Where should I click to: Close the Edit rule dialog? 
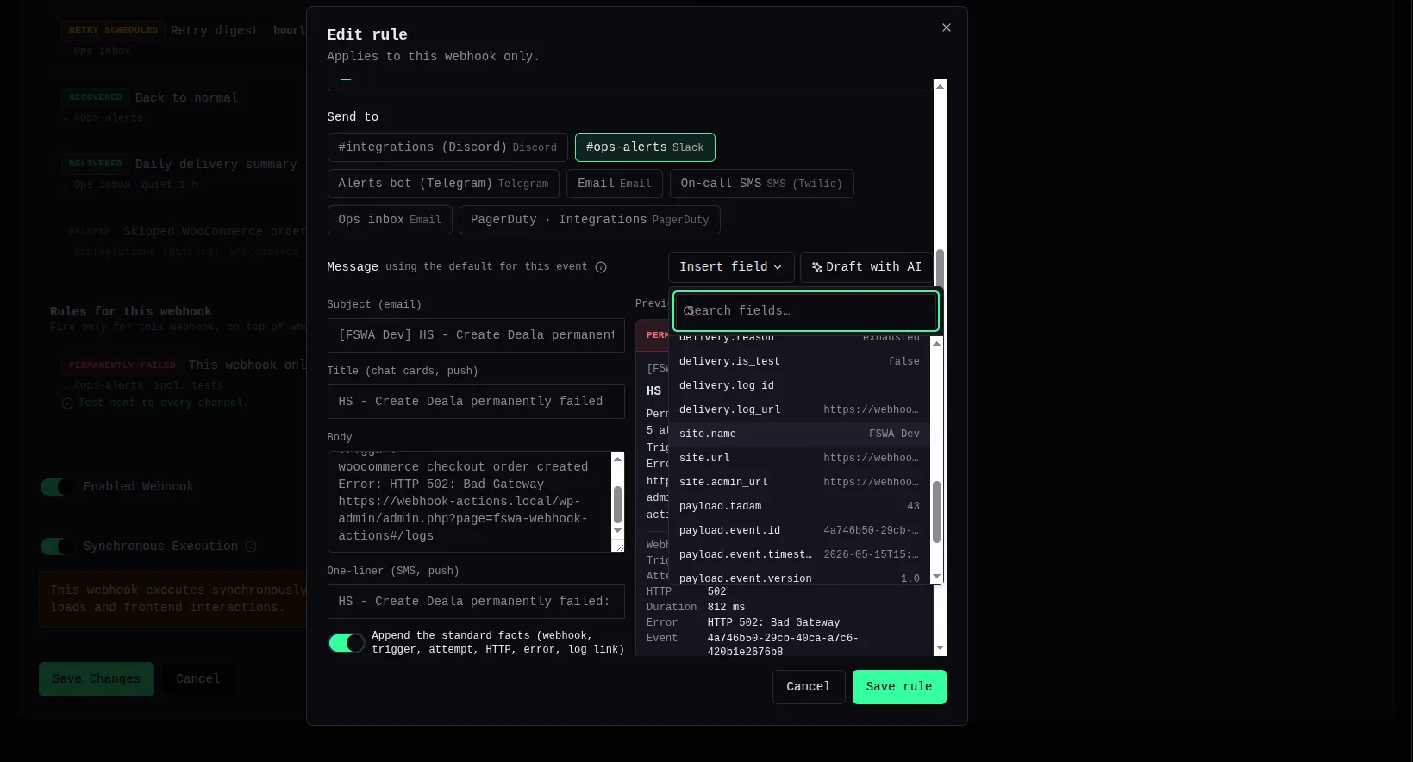click(x=947, y=28)
